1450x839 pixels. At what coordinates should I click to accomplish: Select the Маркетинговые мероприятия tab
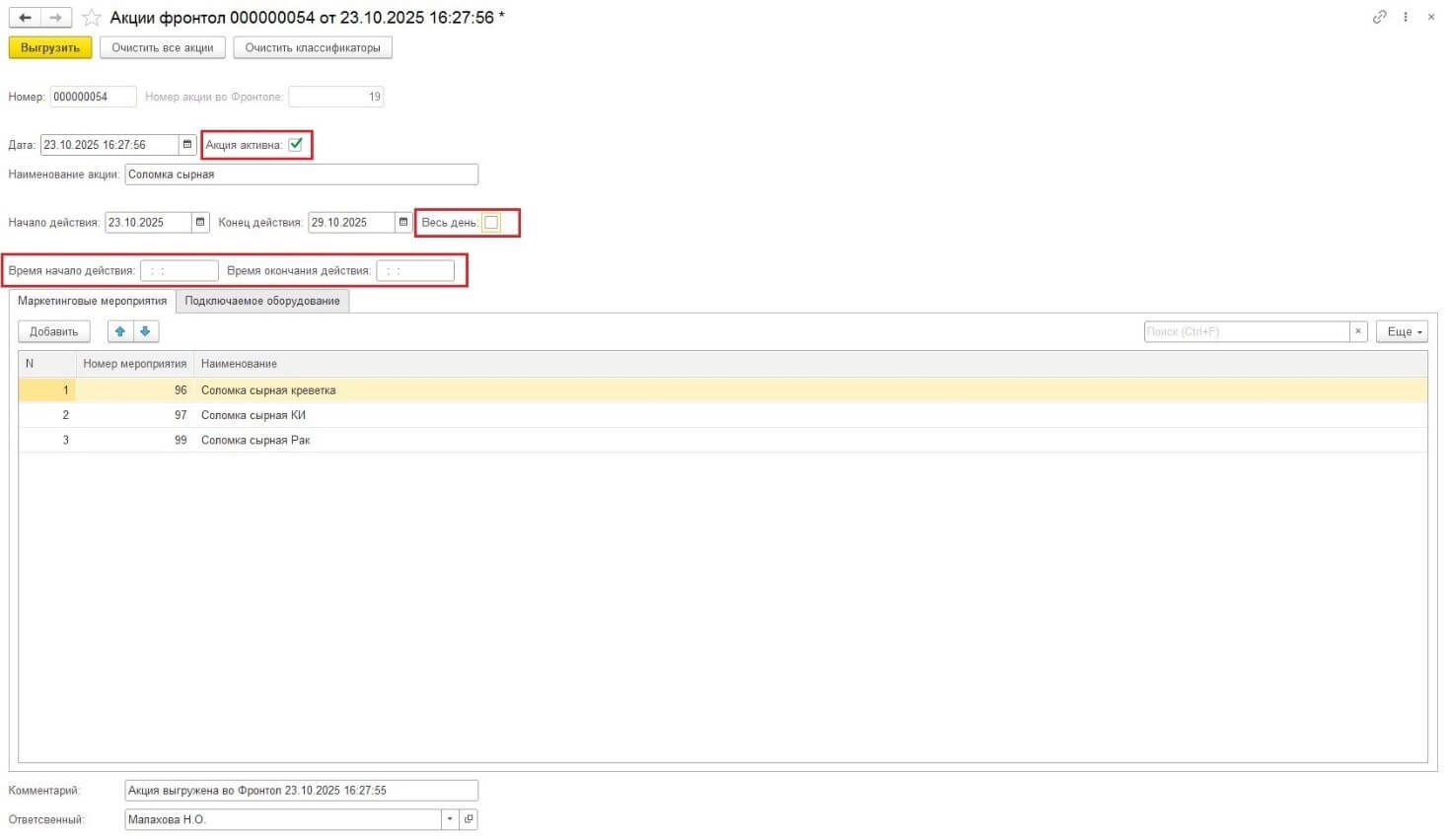[92, 302]
